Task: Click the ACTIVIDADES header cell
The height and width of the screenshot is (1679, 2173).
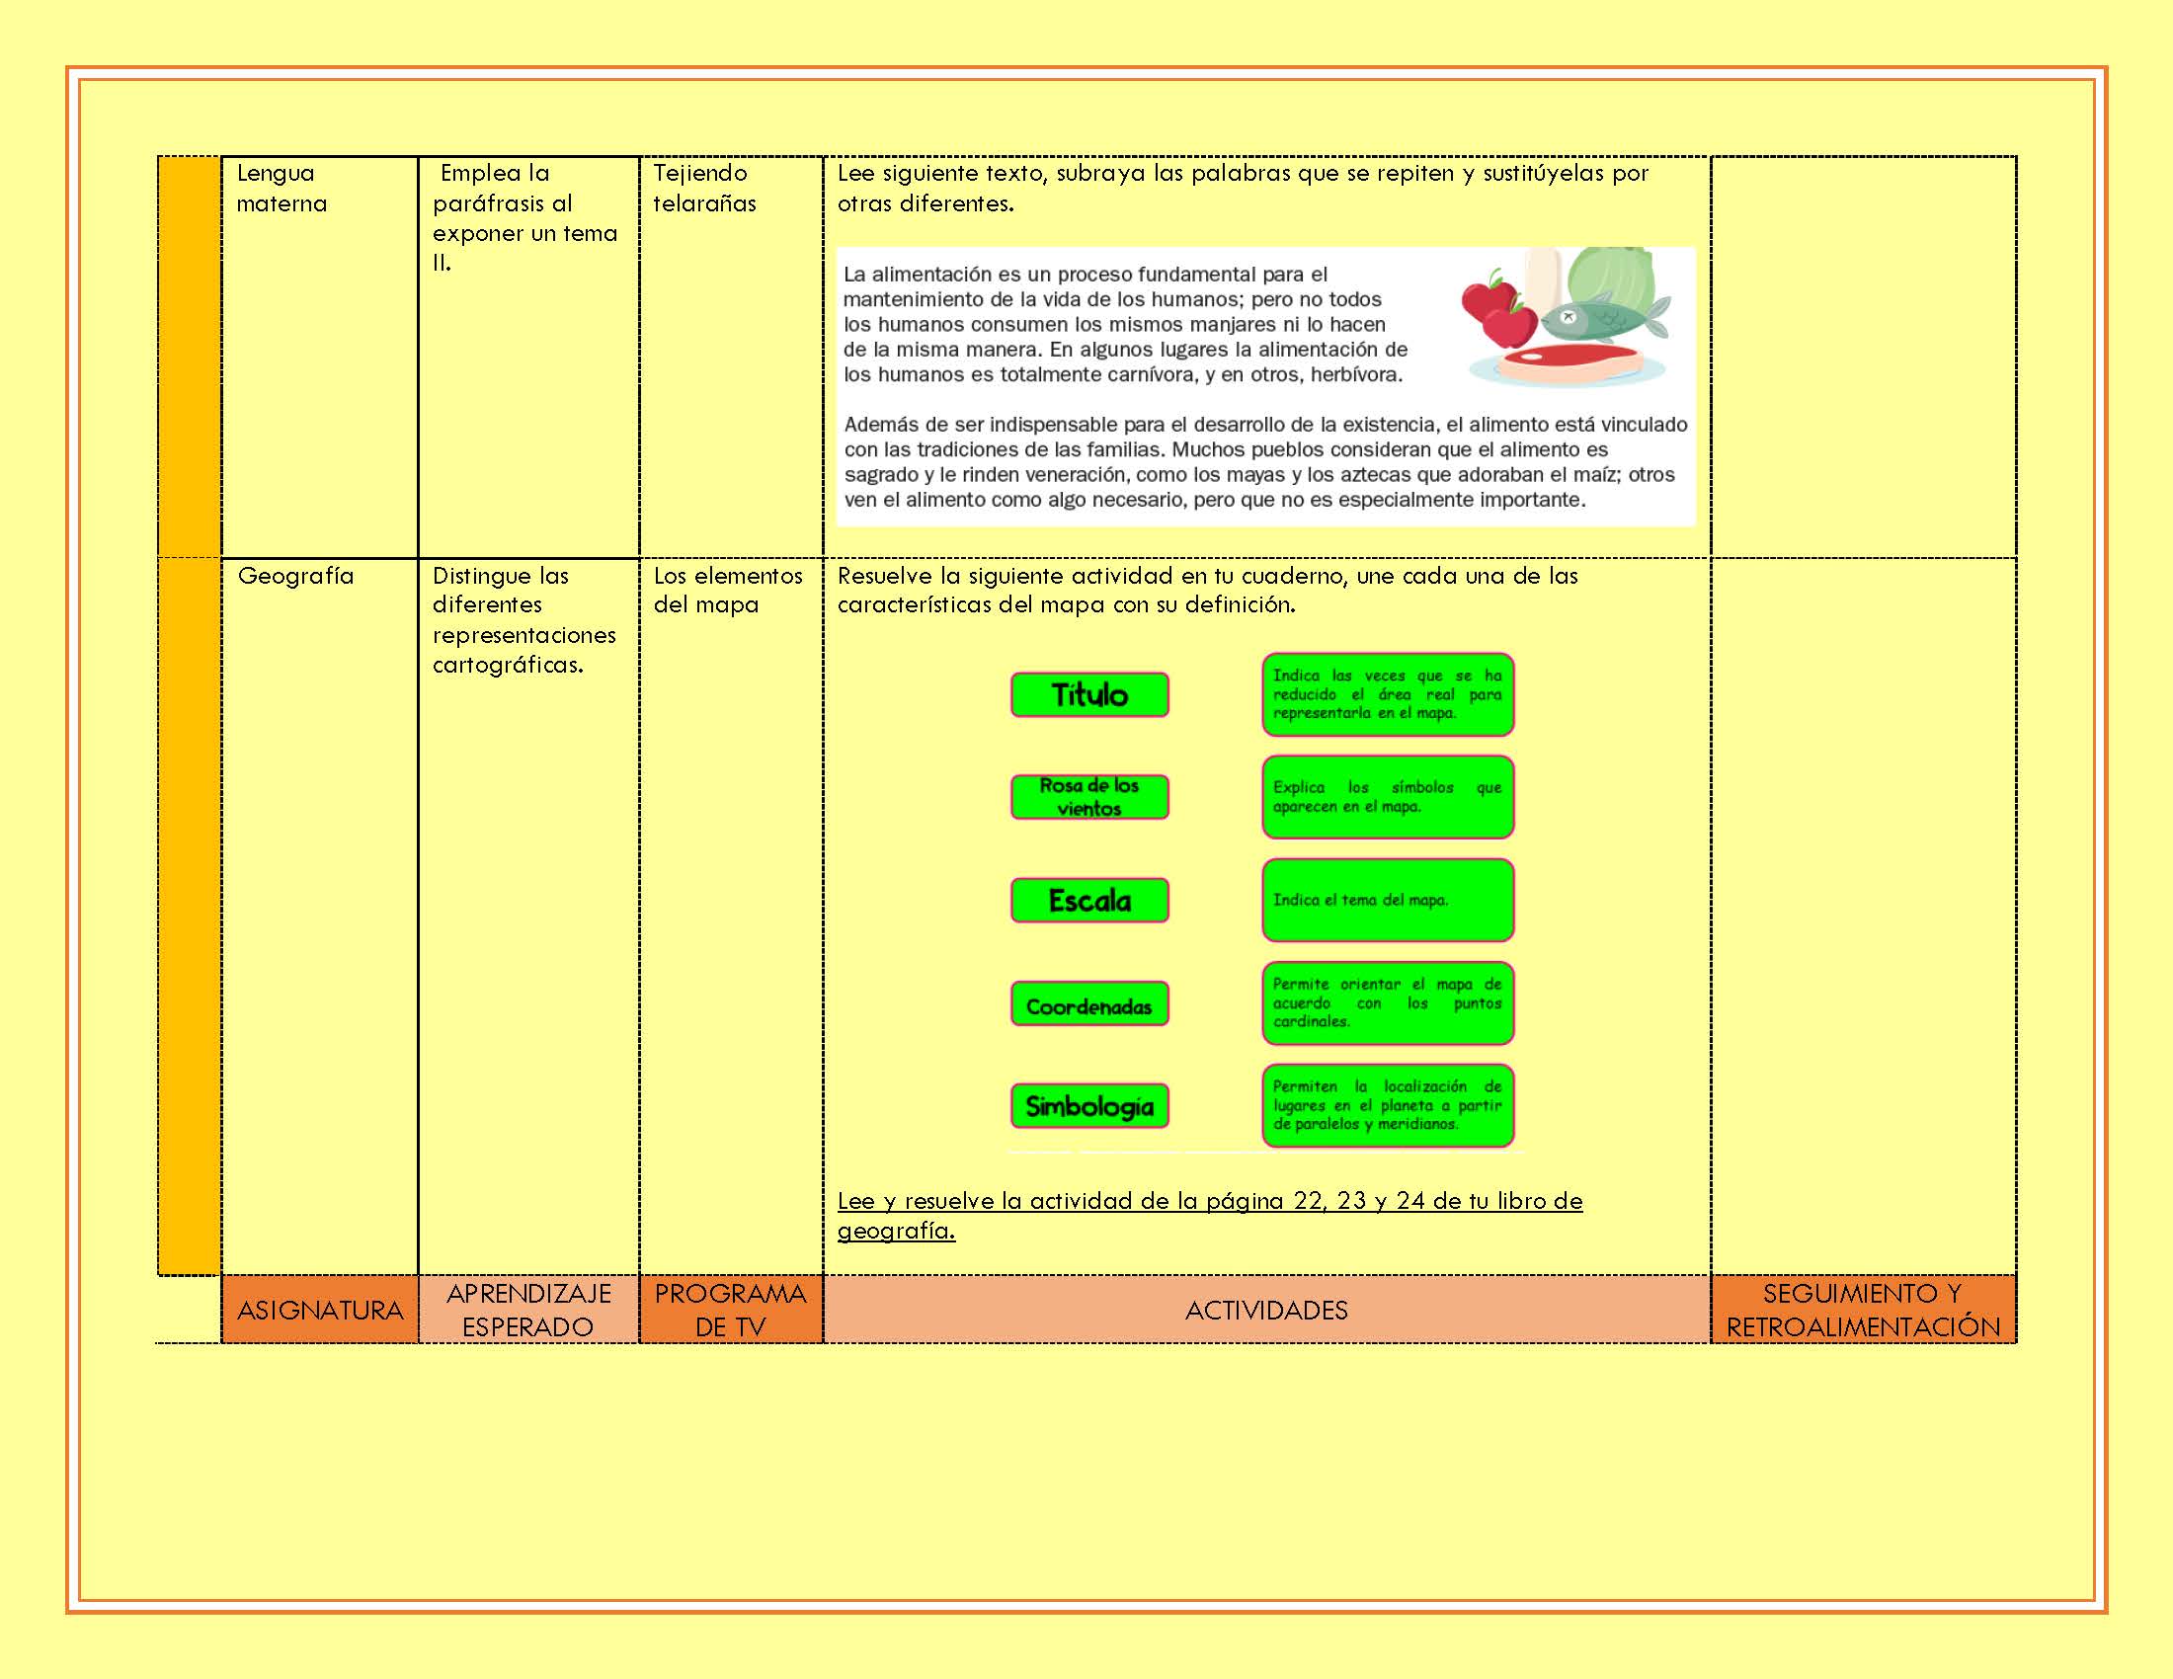Action: (x=1265, y=1310)
